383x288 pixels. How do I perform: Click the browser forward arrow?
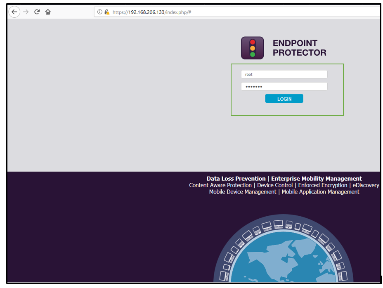tap(26, 12)
